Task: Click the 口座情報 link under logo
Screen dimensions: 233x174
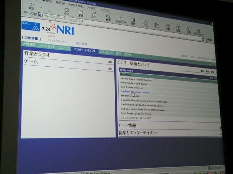Action: tap(32, 37)
